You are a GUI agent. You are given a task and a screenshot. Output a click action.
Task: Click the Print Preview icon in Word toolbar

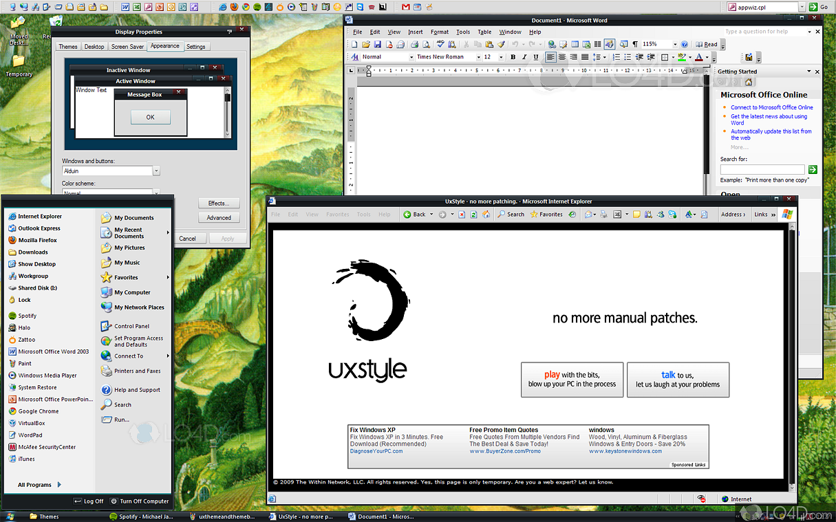pyautogui.click(x=426, y=45)
